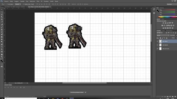Hide the ORC VERSO layer
Image resolution: width=177 pixels, height=99 pixels.
pos(157,41)
